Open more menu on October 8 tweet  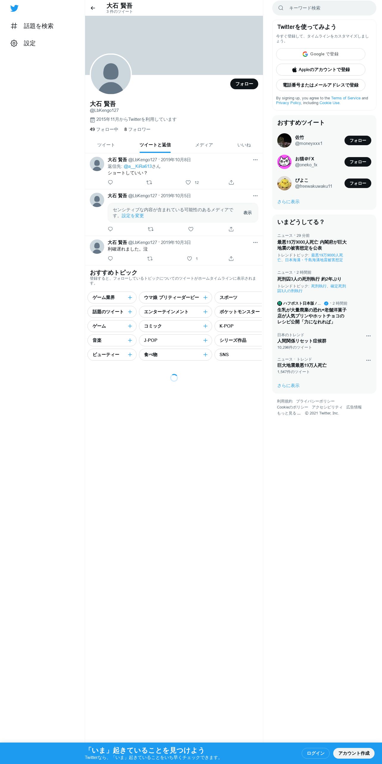(255, 160)
